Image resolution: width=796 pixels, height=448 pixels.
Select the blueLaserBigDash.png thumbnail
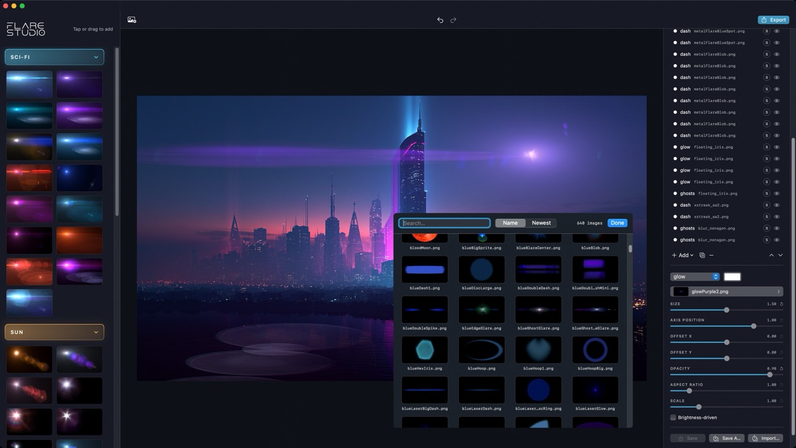point(425,390)
